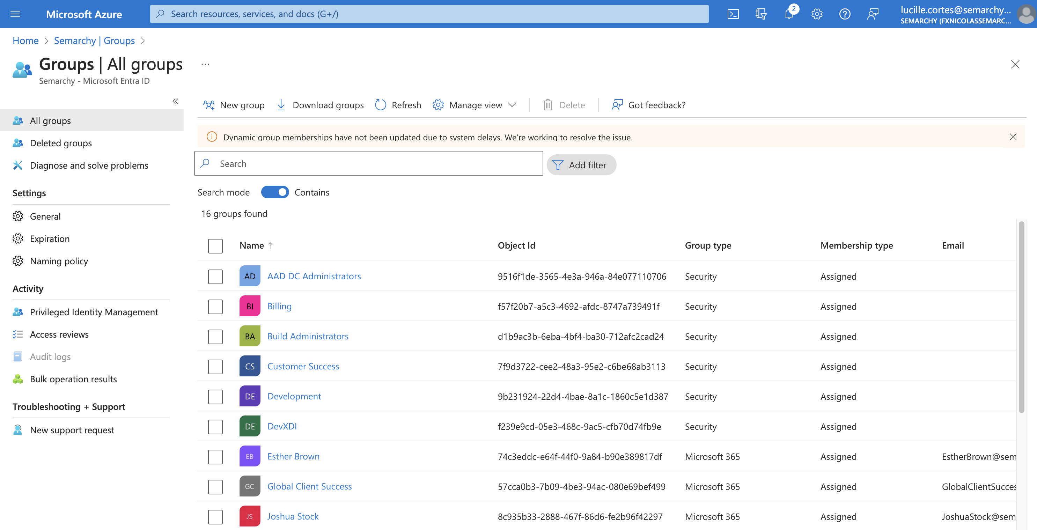This screenshot has width=1037, height=530.
Task: Click the Delete icon
Action: [547, 105]
